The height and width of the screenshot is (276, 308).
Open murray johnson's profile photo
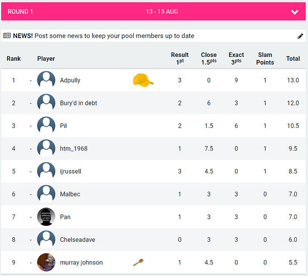(x=46, y=262)
